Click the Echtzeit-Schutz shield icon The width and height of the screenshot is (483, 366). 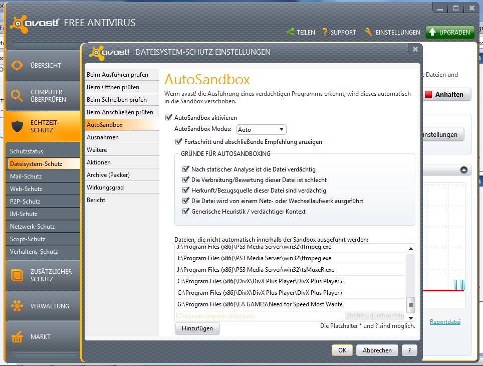pyautogui.click(x=17, y=126)
